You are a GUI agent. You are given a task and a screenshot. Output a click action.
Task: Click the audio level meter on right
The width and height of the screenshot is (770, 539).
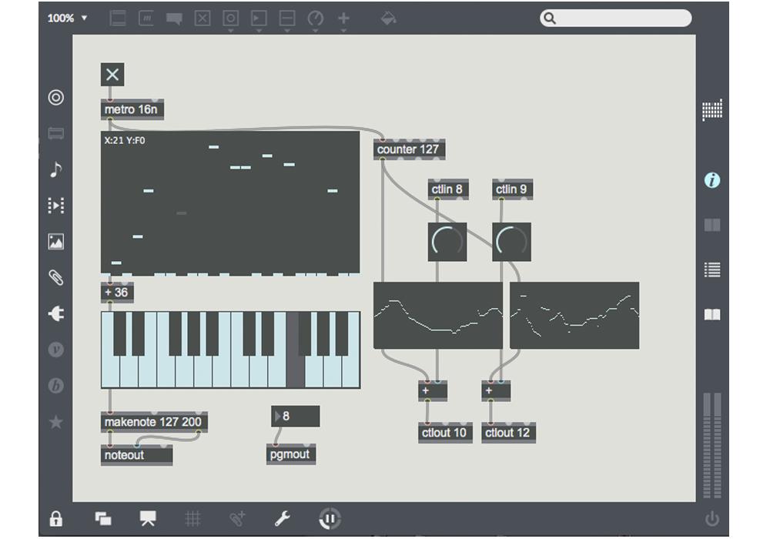[712, 445]
